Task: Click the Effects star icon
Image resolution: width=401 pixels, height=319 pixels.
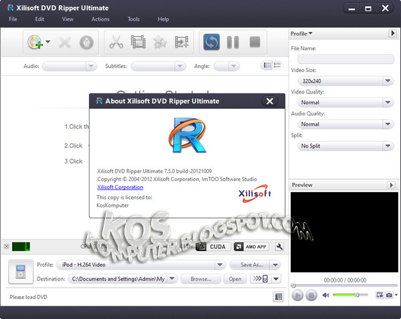Action: coord(160,42)
